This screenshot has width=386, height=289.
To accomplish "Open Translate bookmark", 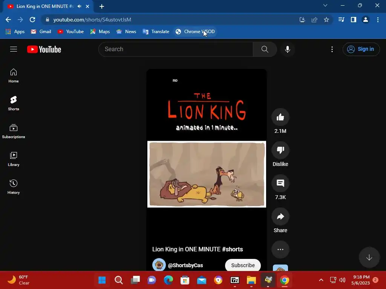I will pos(156,32).
